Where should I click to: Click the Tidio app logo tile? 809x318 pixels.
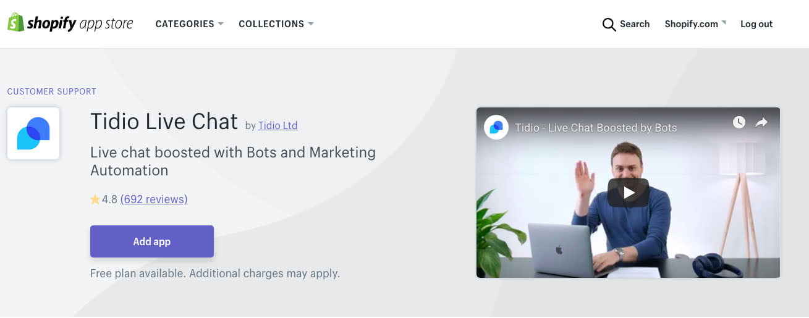(x=33, y=133)
